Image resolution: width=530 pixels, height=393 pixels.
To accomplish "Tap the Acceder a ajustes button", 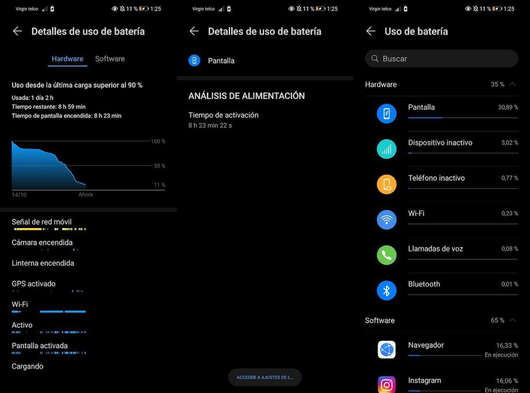I will coord(265,378).
